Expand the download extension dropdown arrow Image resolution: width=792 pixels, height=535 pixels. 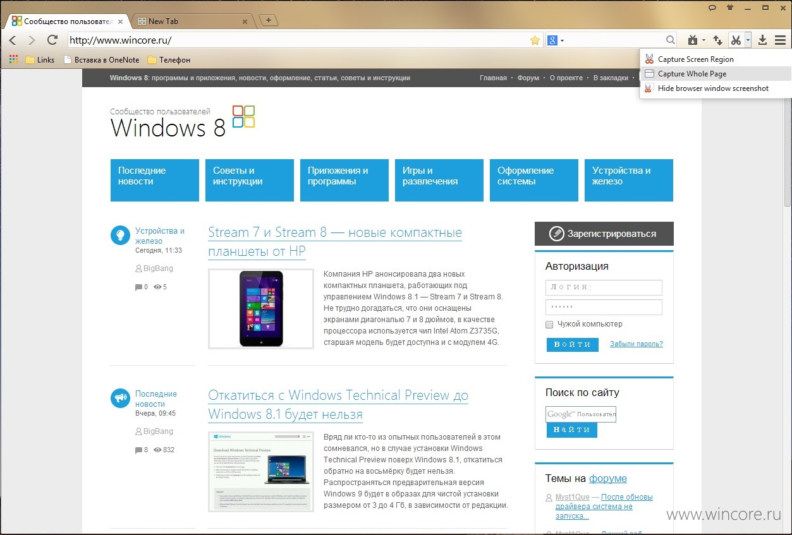[703, 41]
